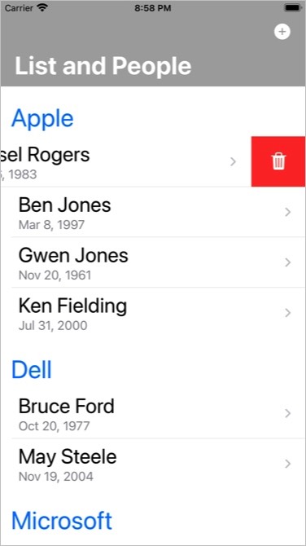Image resolution: width=306 pixels, height=546 pixels.
Task: Tap the Apple section header
Action: point(42,119)
